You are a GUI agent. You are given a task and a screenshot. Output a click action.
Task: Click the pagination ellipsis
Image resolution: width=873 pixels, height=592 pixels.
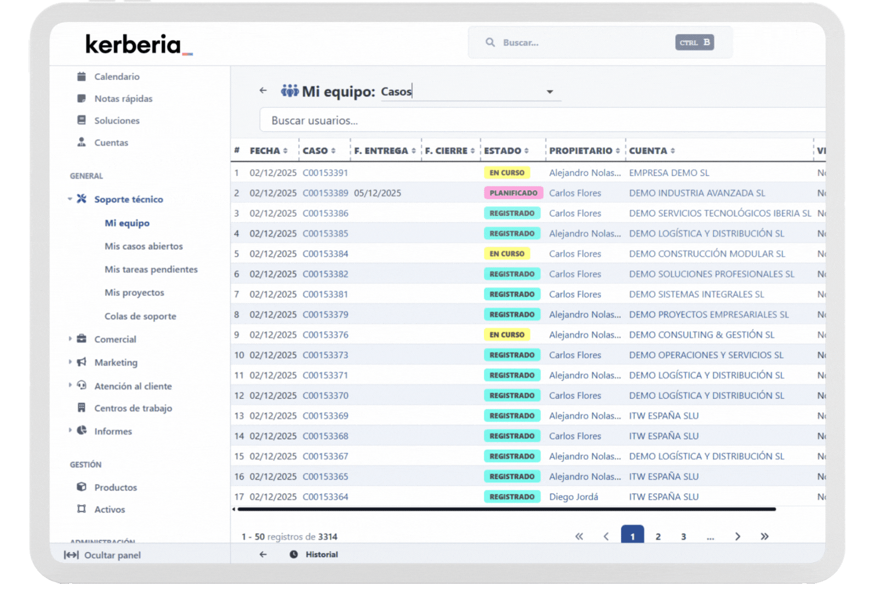(x=710, y=537)
